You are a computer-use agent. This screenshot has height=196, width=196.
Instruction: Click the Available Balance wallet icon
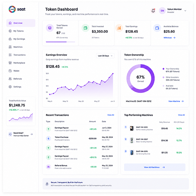[x=157, y=28]
